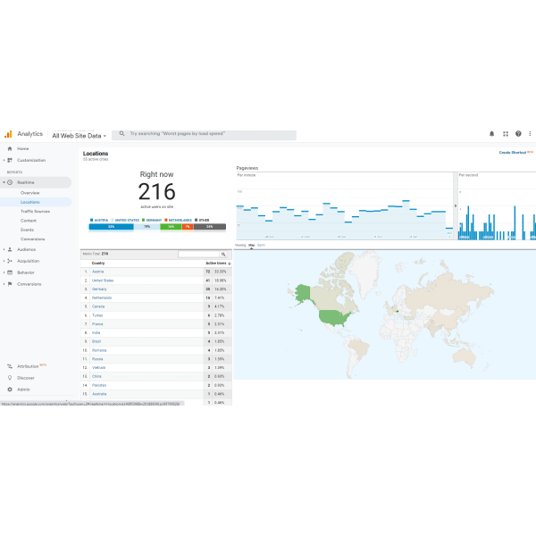Select Locations under Realtime
The height and width of the screenshot is (536, 536).
30,202
